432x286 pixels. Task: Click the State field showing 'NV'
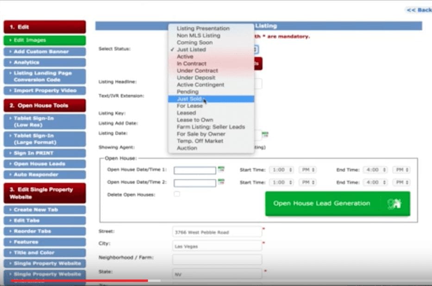tap(217, 274)
